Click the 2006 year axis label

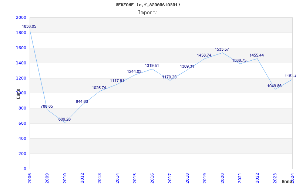(x=30, y=178)
